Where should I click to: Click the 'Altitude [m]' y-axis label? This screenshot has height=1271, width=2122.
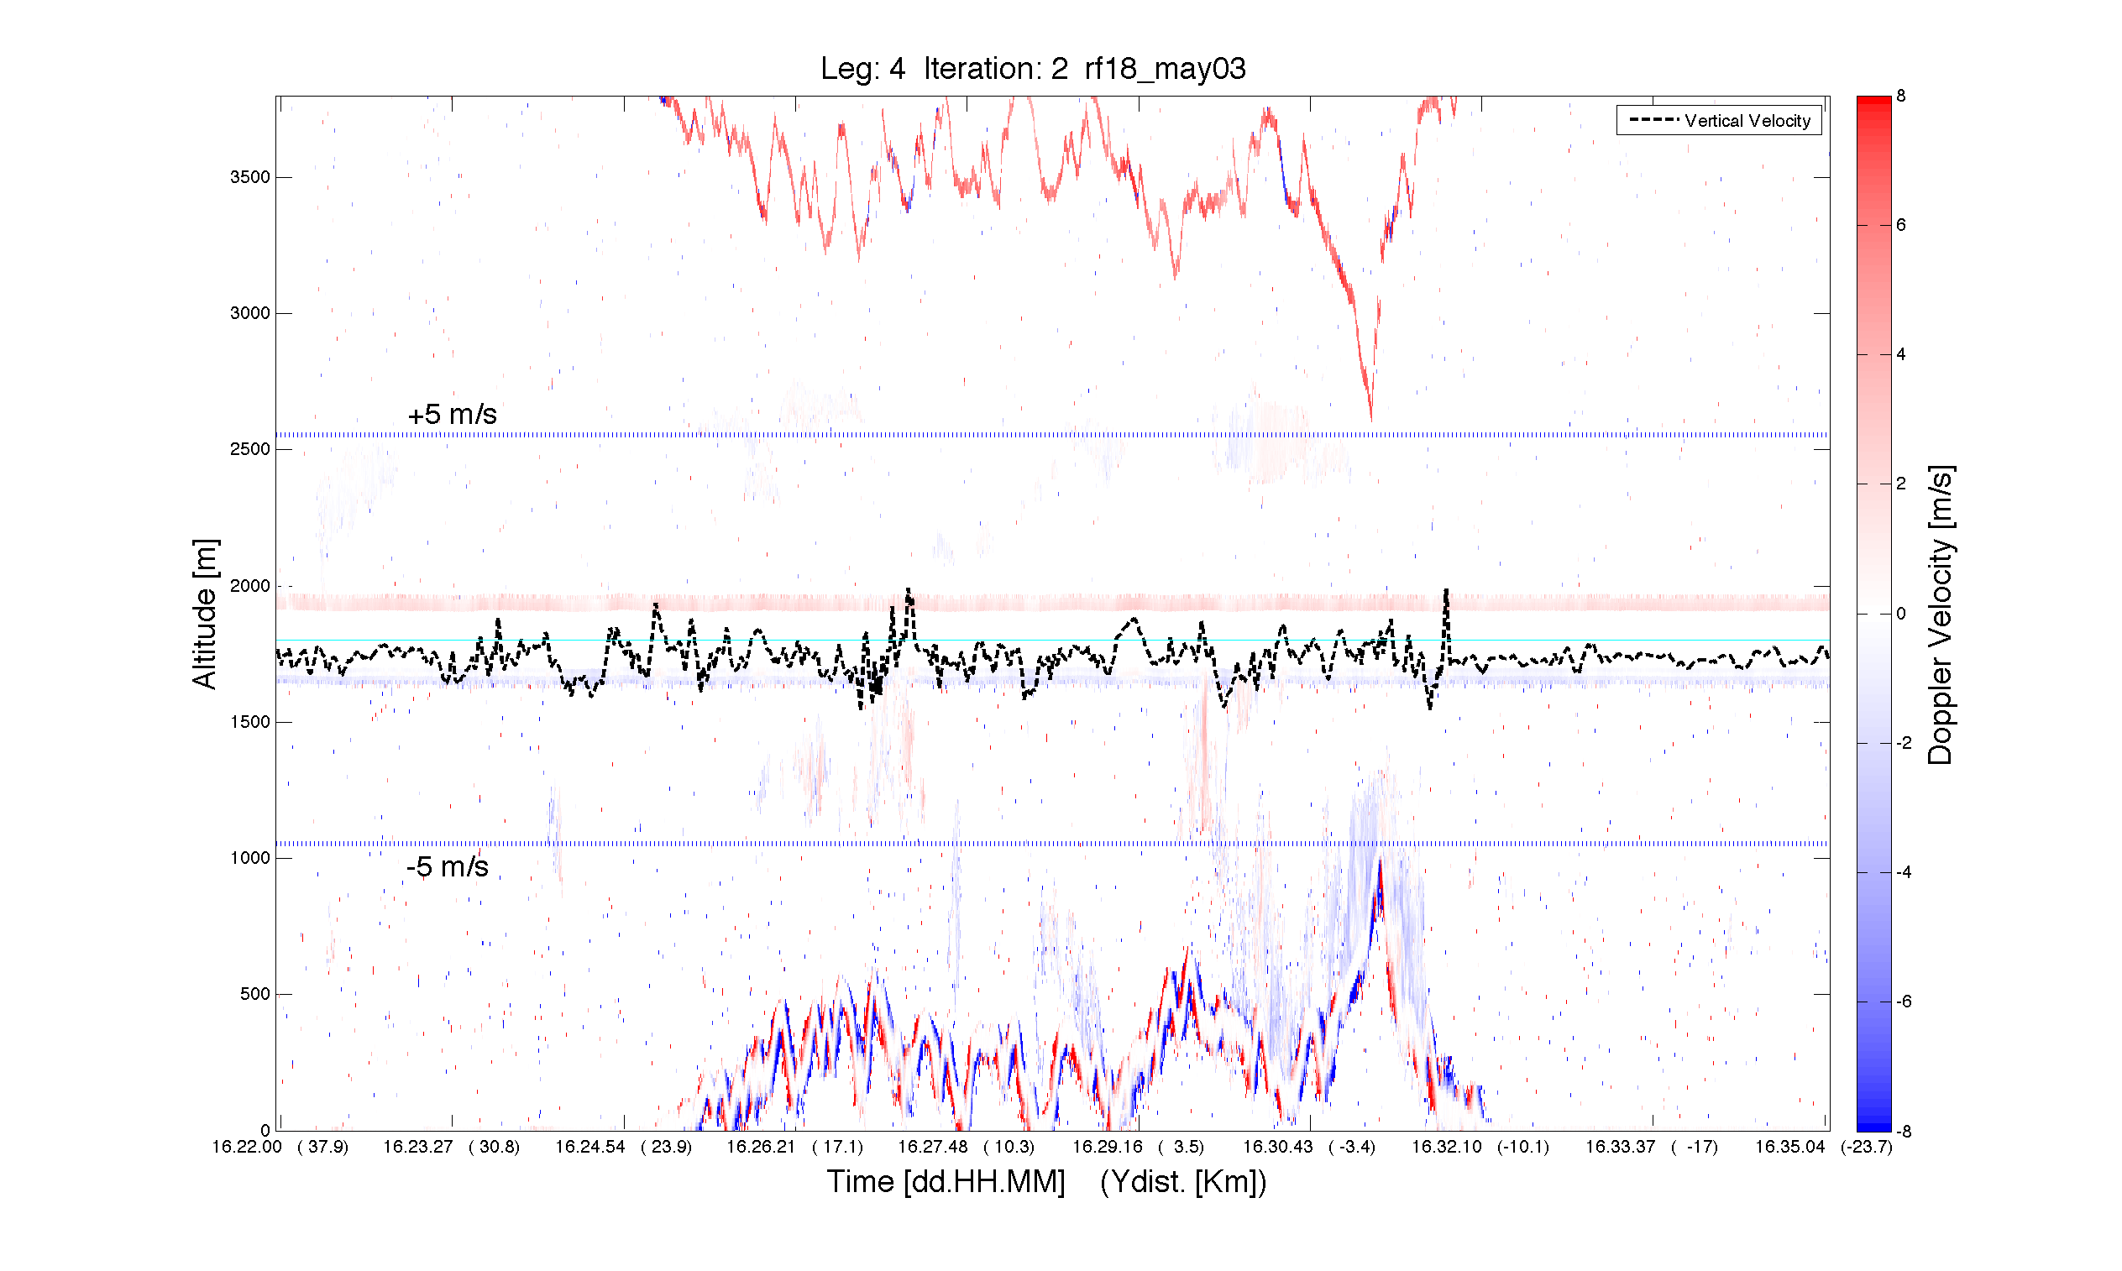pyautogui.click(x=205, y=614)
